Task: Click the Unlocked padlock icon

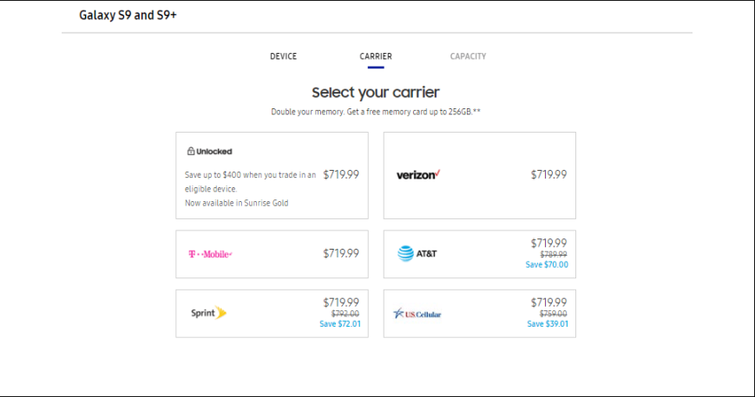Action: tap(191, 151)
